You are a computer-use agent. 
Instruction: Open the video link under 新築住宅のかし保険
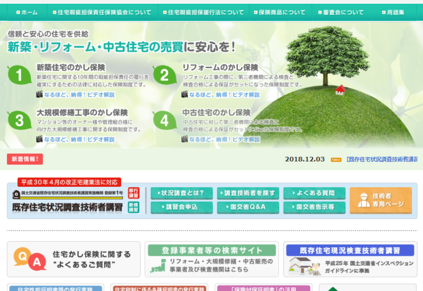[79, 95]
